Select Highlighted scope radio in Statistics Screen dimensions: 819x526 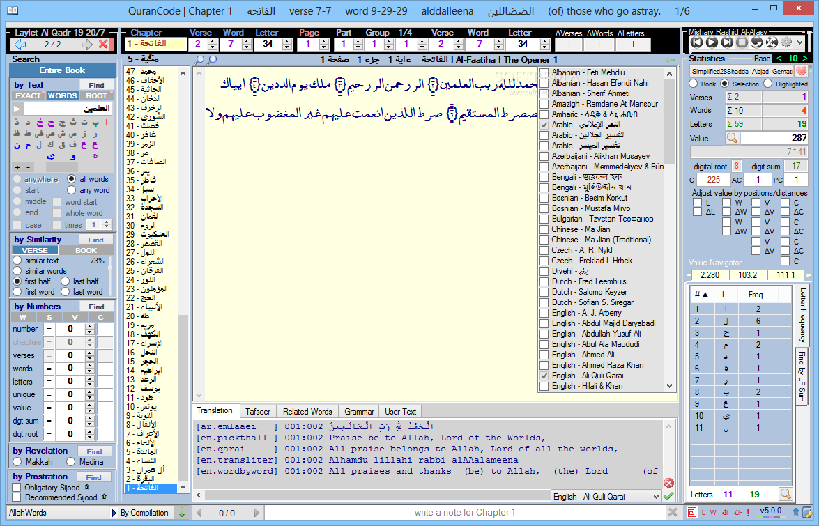768,84
